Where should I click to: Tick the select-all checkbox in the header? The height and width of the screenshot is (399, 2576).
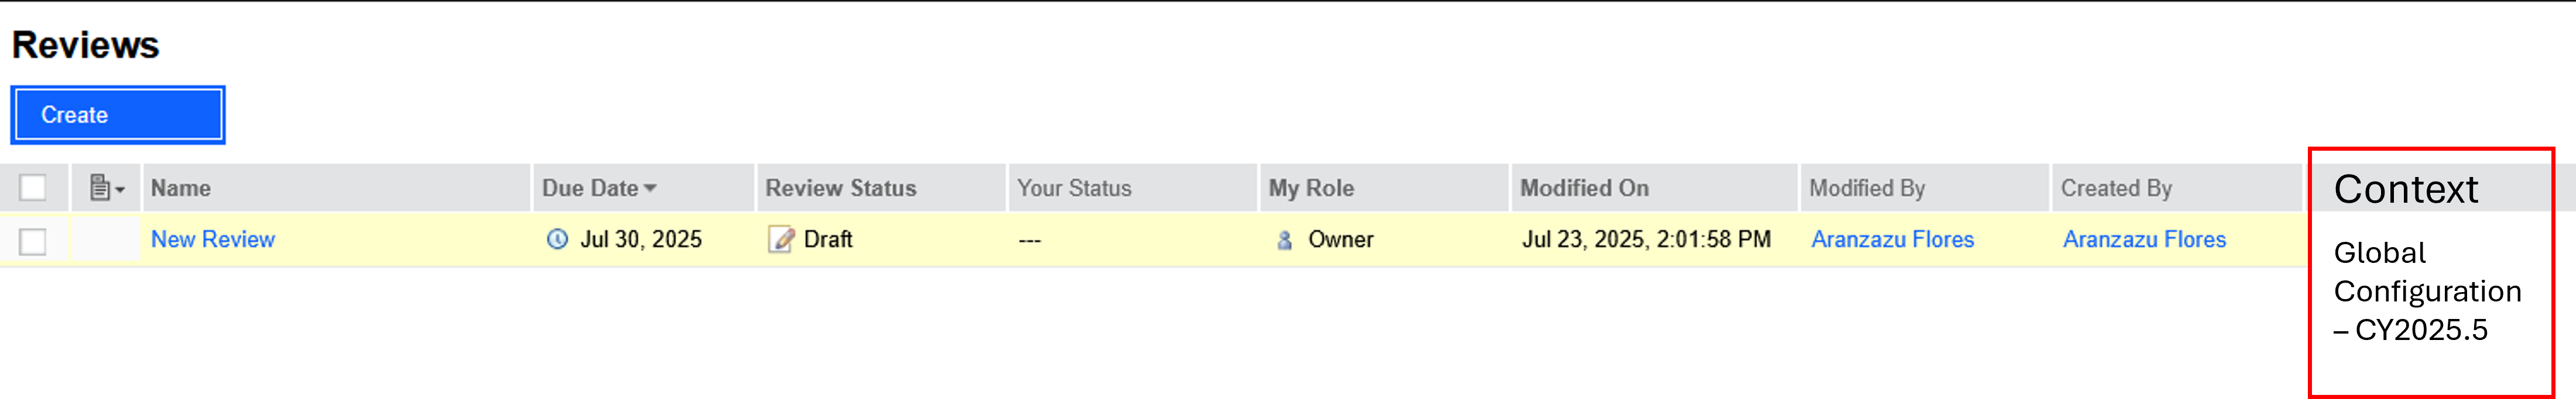pyautogui.click(x=33, y=188)
